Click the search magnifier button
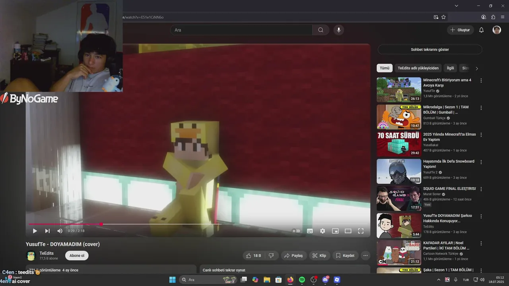This screenshot has width=509, height=286. coord(321,30)
